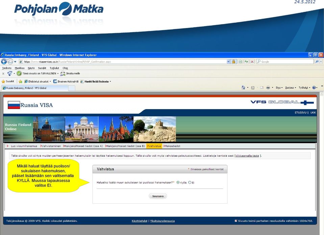The width and height of the screenshot is (324, 235).
Task: Click the Seuraava button
Action: coord(158,196)
